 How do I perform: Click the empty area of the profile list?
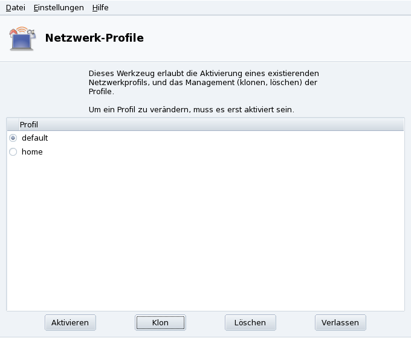click(205, 235)
